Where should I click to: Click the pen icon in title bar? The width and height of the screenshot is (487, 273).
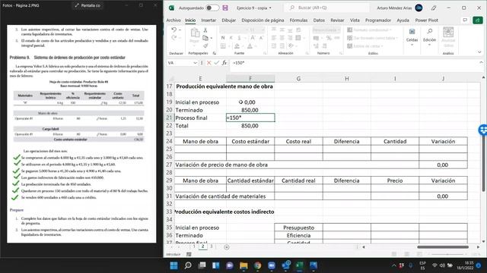[434, 8]
